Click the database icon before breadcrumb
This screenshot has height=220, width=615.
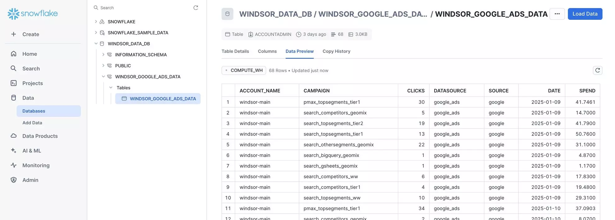pos(227,14)
